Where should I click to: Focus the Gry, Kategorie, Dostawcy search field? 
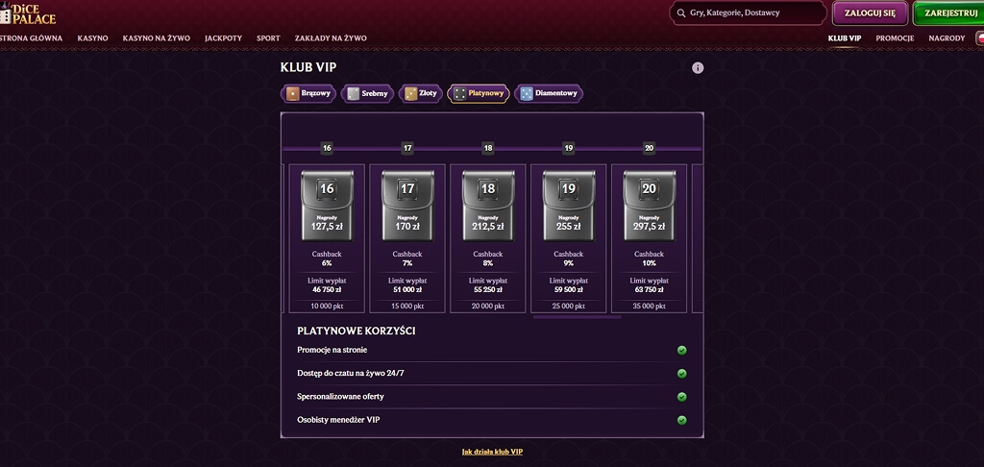click(x=748, y=12)
